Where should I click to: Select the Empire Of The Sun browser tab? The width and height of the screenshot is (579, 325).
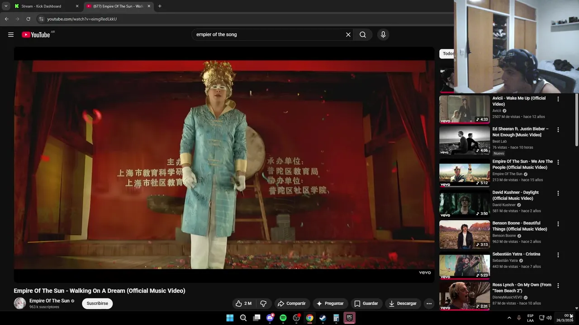point(119,6)
